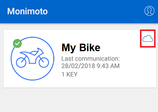
Task: Click the green checkmark status badge
Action: click(17, 43)
